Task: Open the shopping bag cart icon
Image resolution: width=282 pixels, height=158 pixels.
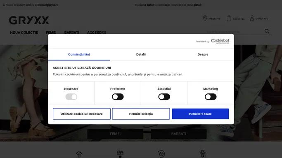Action: (229, 18)
